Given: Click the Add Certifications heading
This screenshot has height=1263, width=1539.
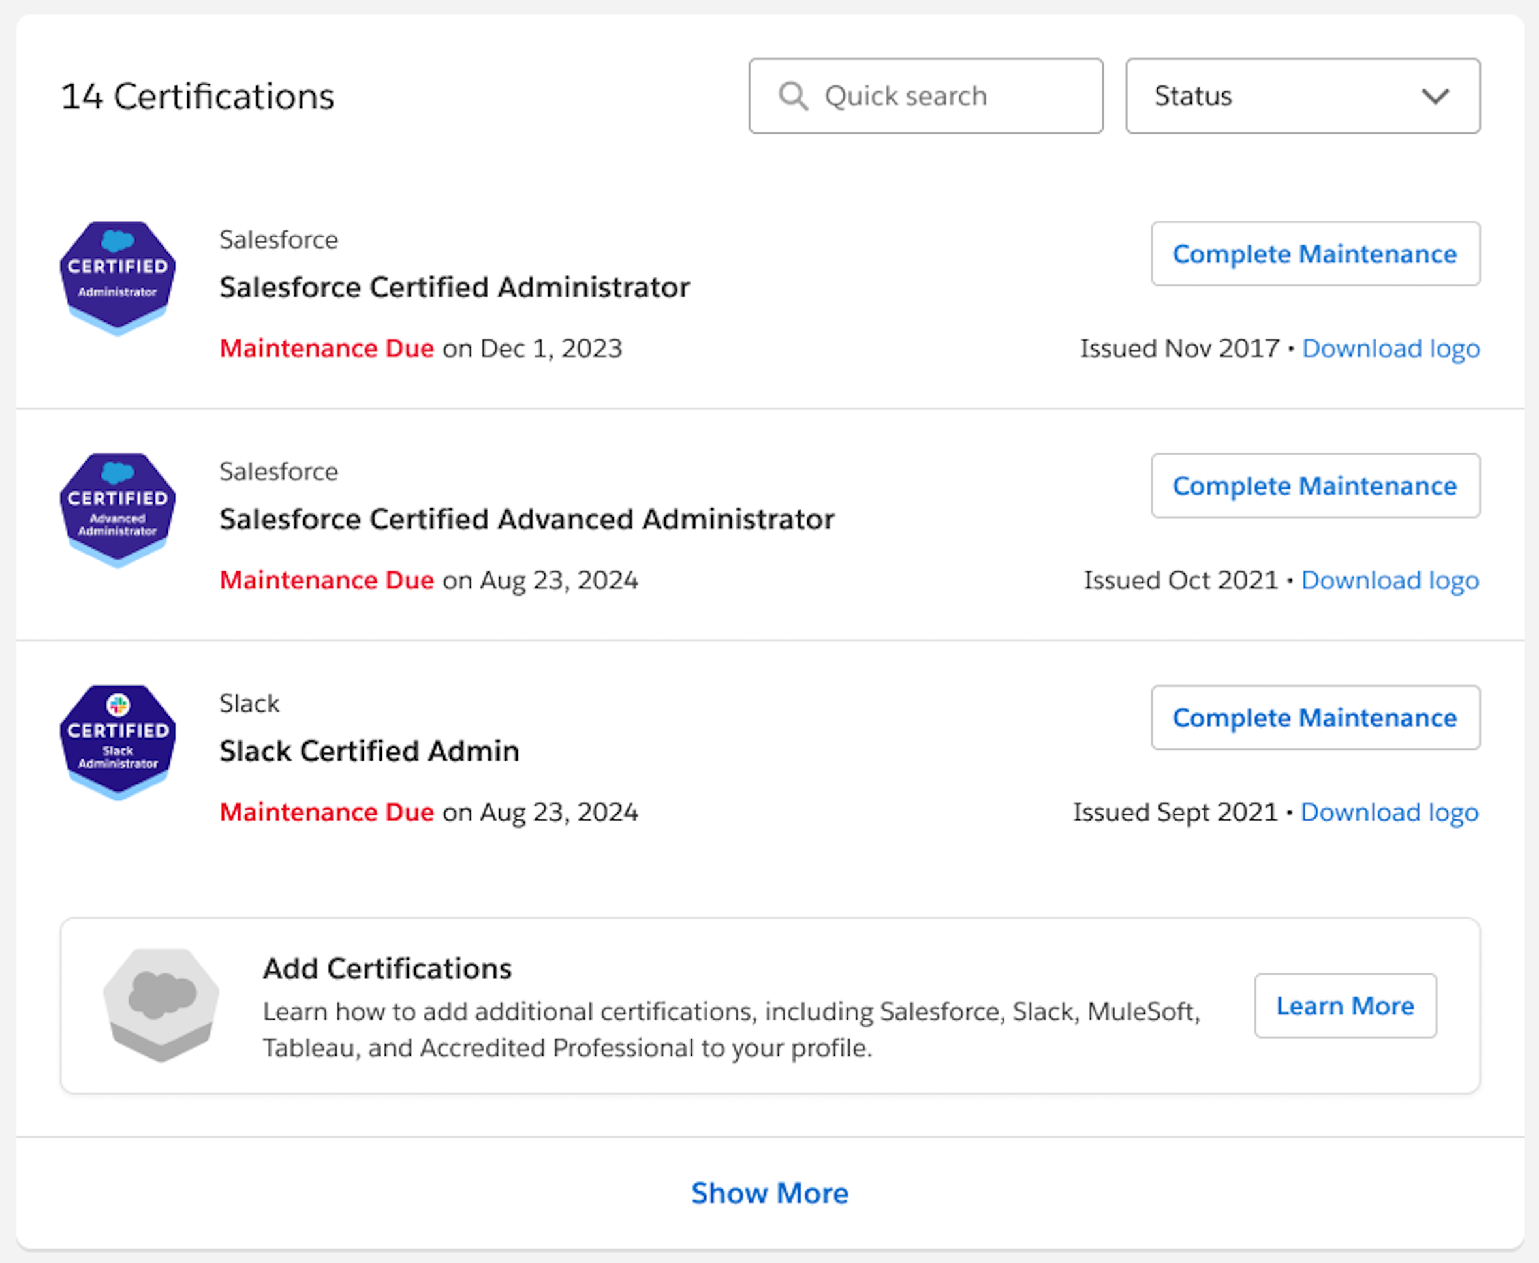Looking at the screenshot, I should coord(386,969).
